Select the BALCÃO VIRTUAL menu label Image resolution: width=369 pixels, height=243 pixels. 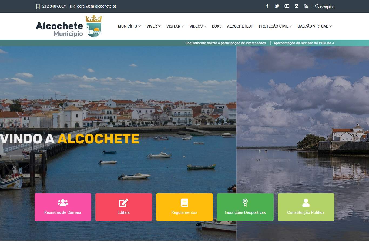(x=313, y=26)
